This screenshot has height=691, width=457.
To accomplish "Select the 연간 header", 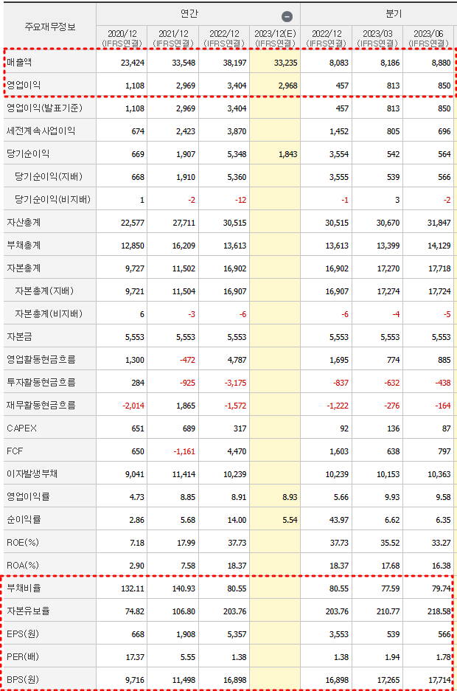I will click(x=189, y=14).
